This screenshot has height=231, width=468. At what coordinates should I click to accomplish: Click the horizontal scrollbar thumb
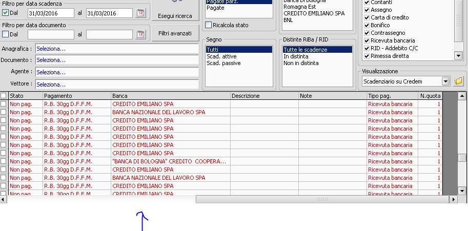[322, 199]
